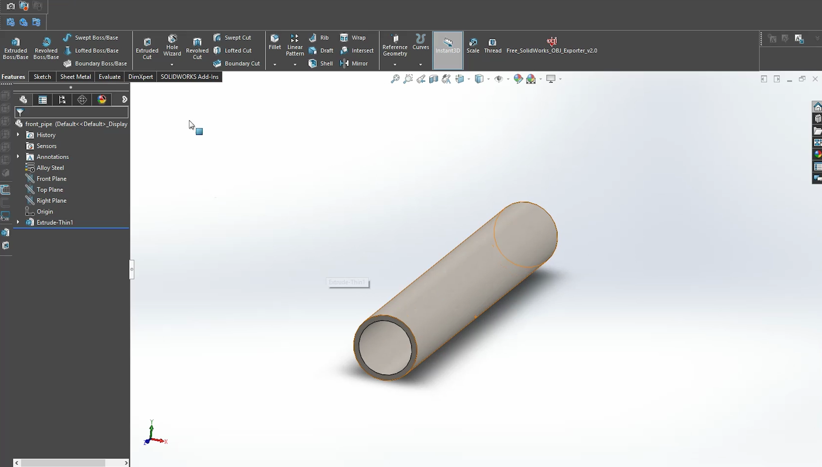
Task: Switch to the Sketch tab
Action: point(42,77)
